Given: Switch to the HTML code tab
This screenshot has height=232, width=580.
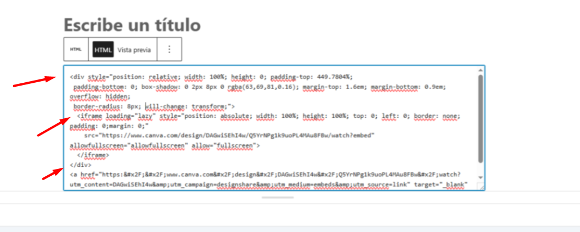Looking at the screenshot, I should point(103,50).
